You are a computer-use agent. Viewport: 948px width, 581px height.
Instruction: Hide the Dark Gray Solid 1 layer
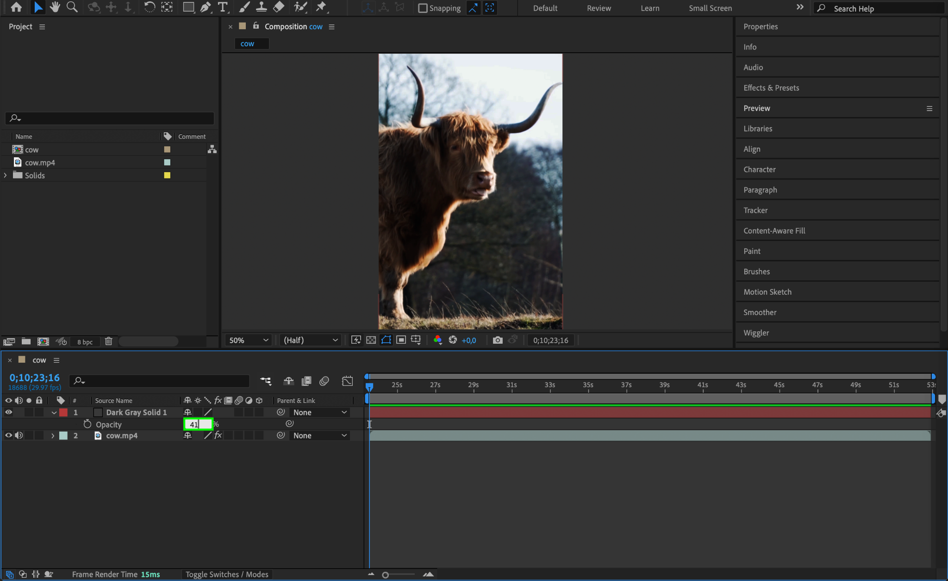click(8, 412)
